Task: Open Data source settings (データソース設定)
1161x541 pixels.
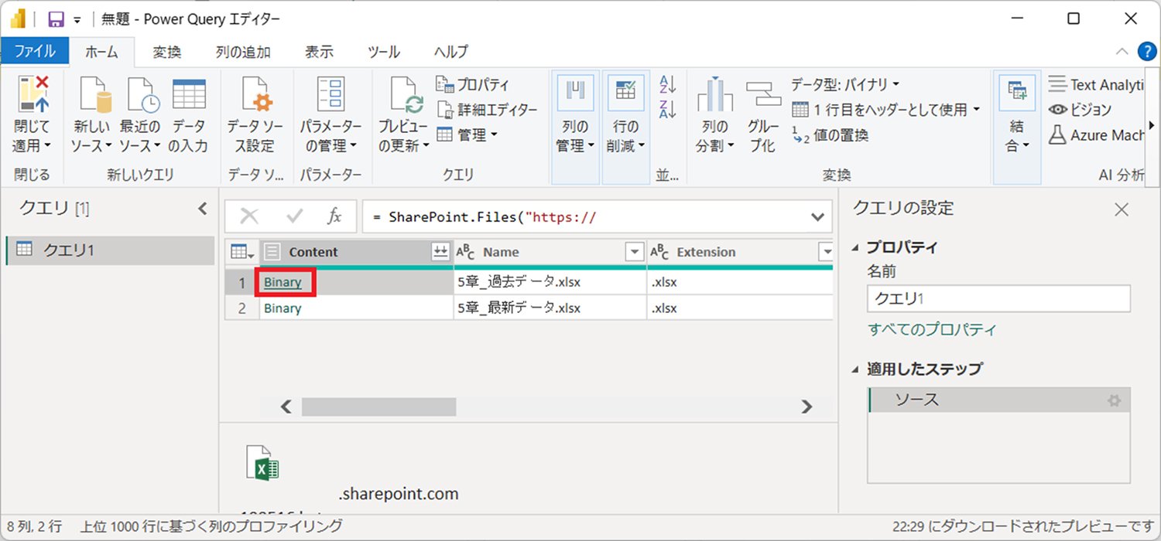Action: pyautogui.click(x=255, y=116)
